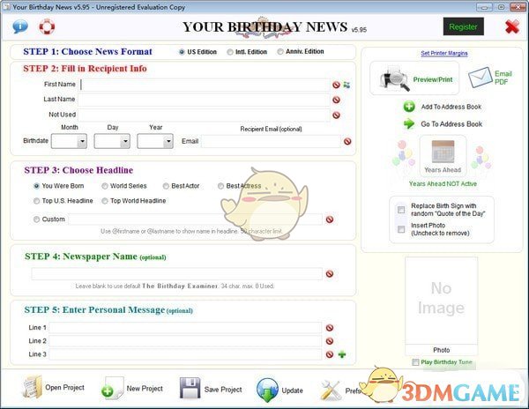Image resolution: width=529 pixels, height=409 pixels.
Task: Toggle the Play Birthday Tune checkbox
Action: click(x=415, y=362)
